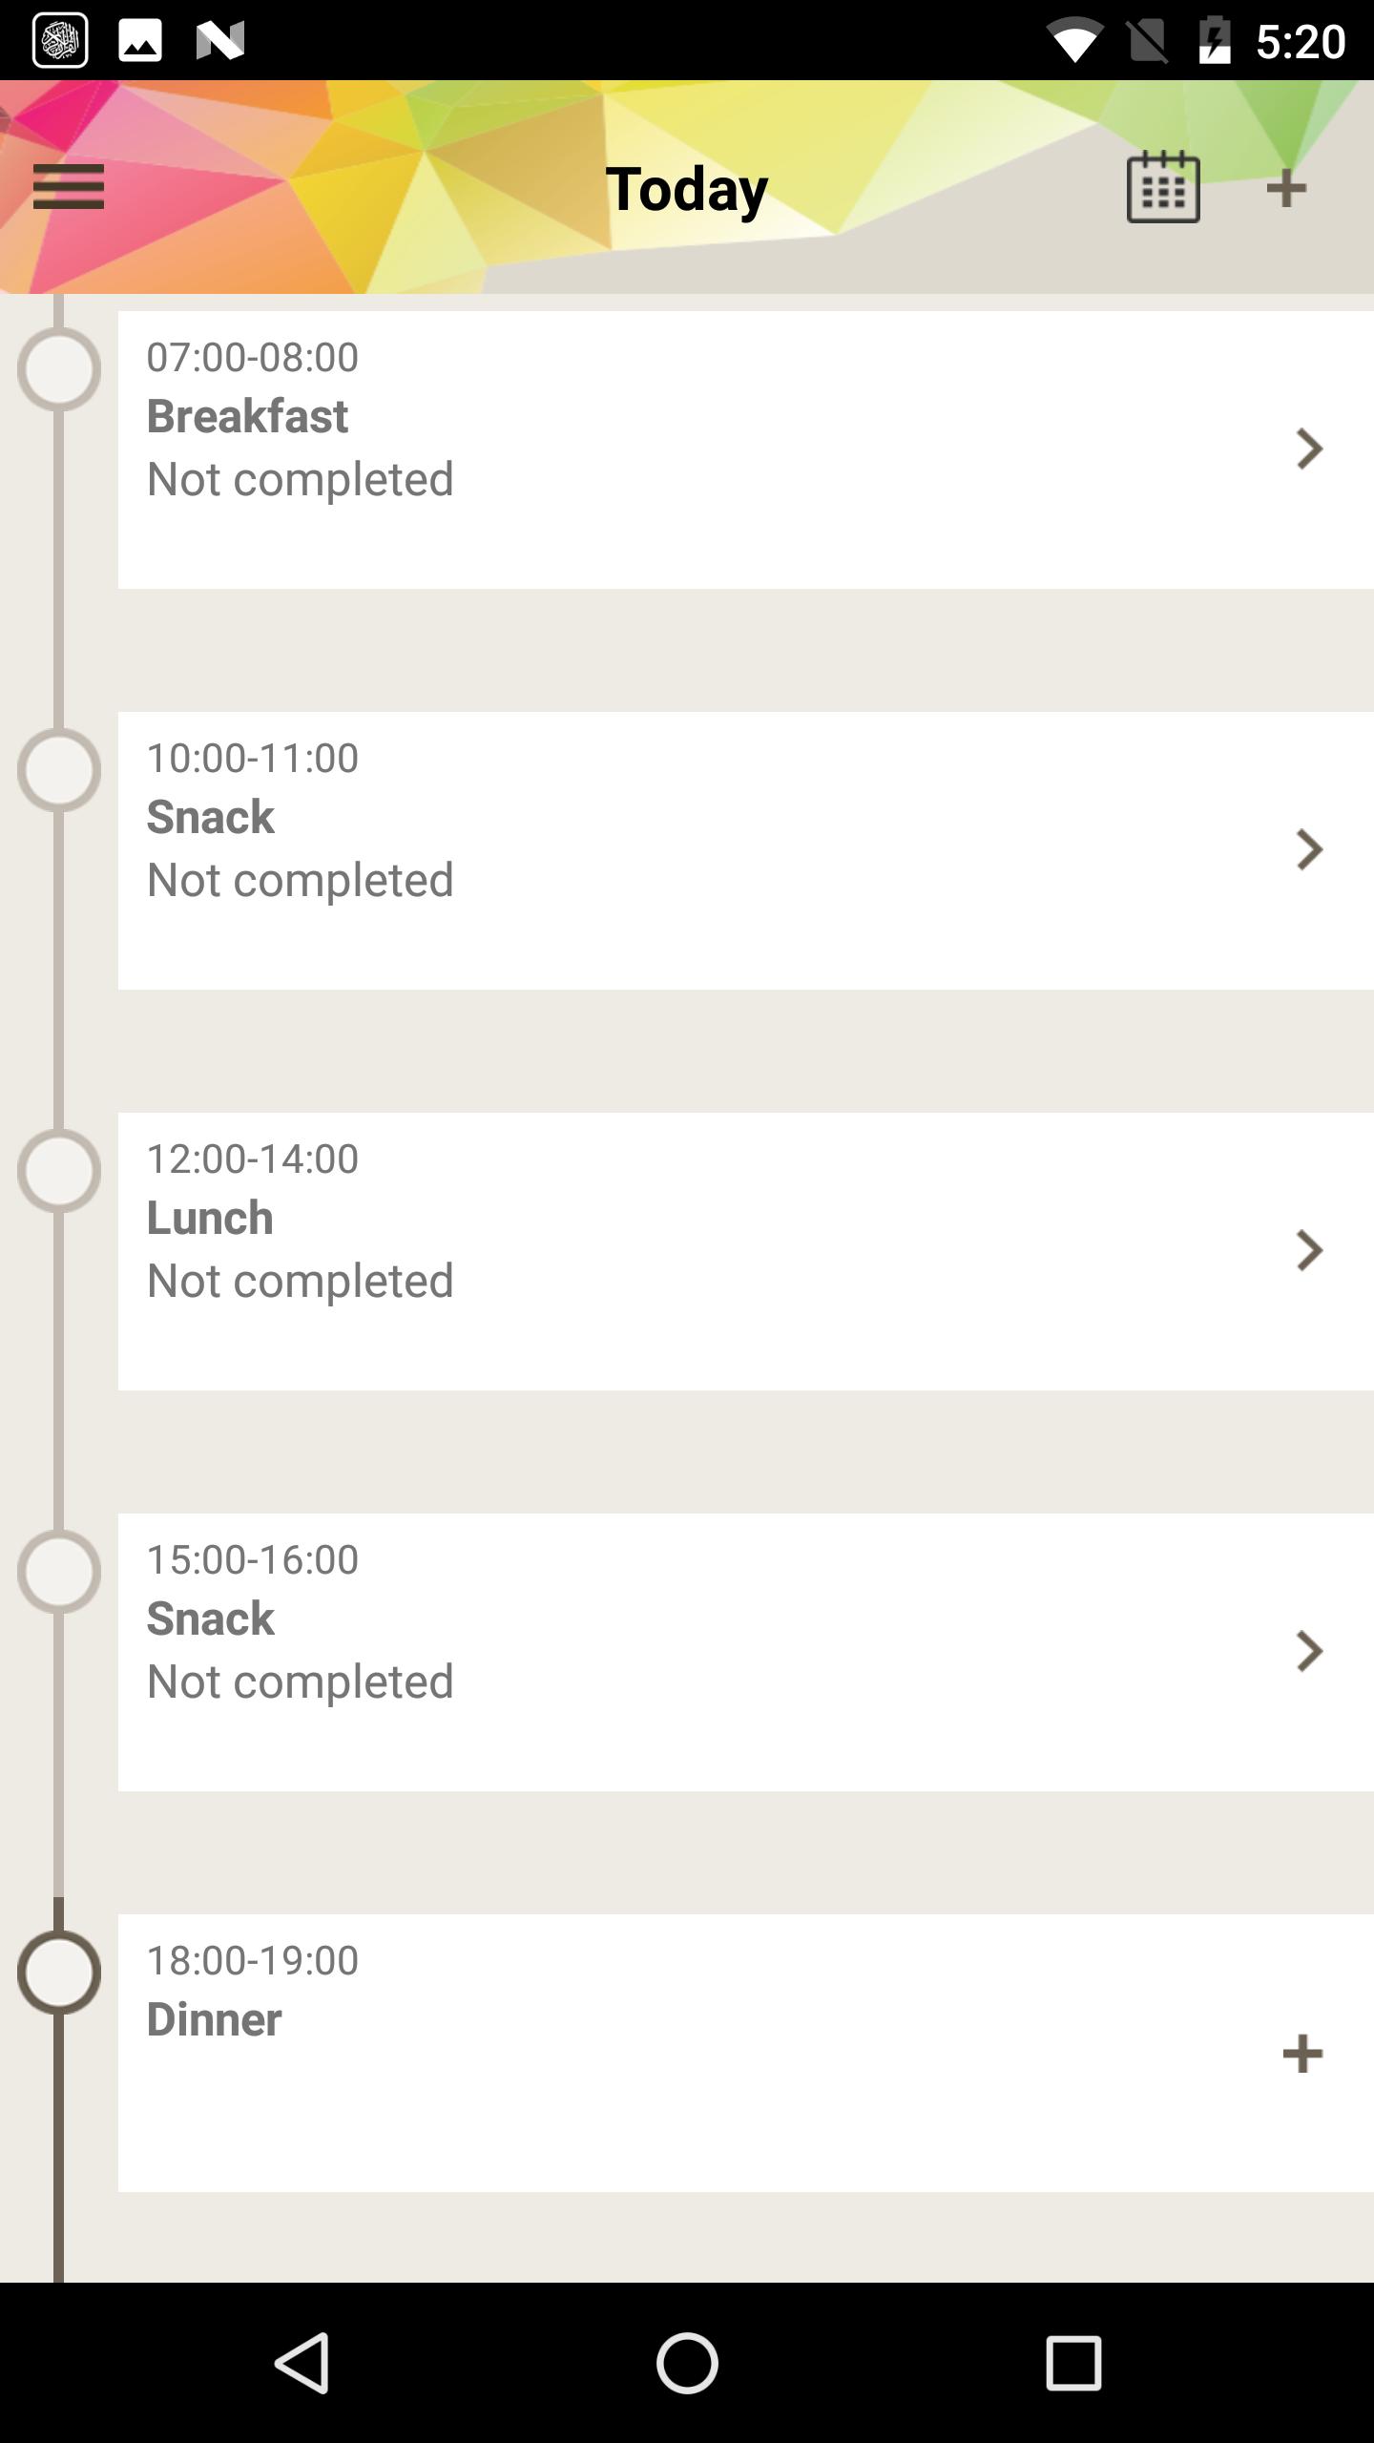Expand the 10:00 Snack chevron arrow
The image size is (1374, 2443).
[1308, 849]
